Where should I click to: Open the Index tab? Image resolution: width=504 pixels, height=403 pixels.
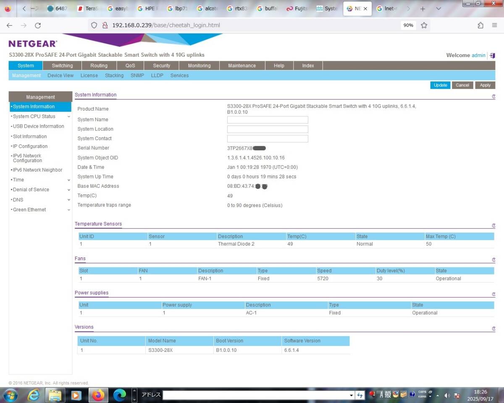(x=308, y=65)
